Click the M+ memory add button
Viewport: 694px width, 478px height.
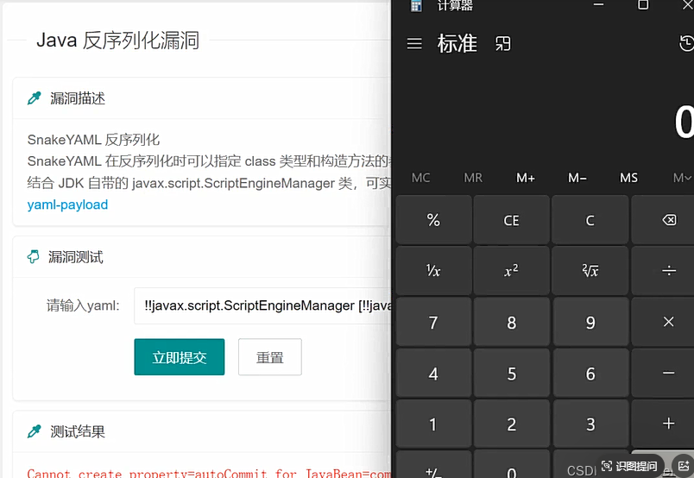(526, 178)
